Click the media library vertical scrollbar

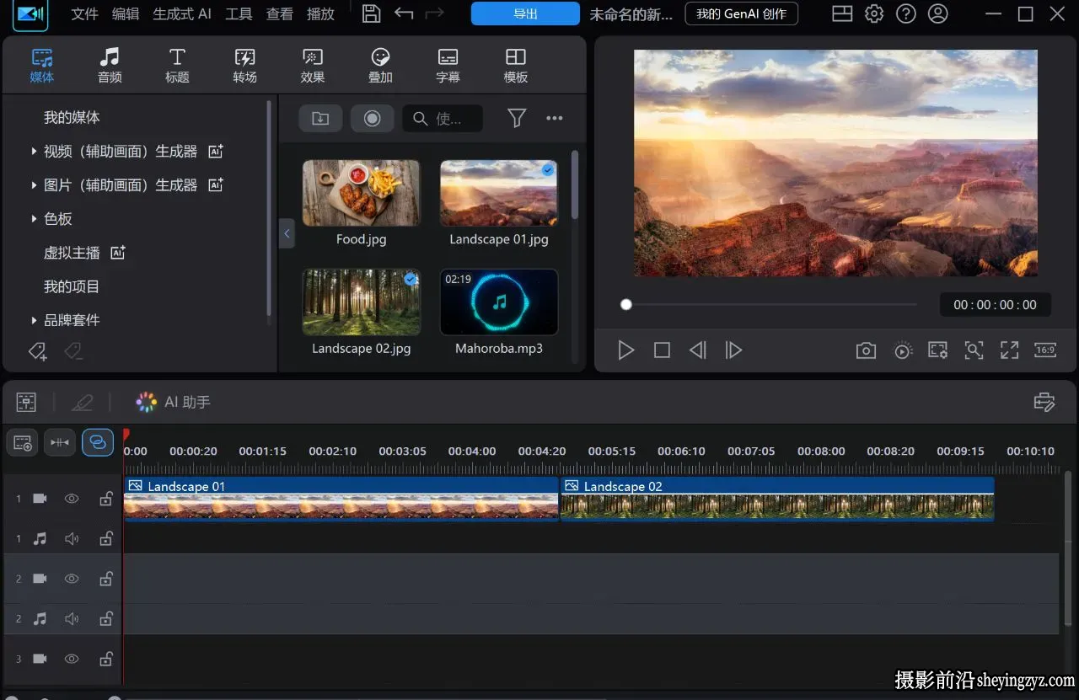[x=575, y=184]
